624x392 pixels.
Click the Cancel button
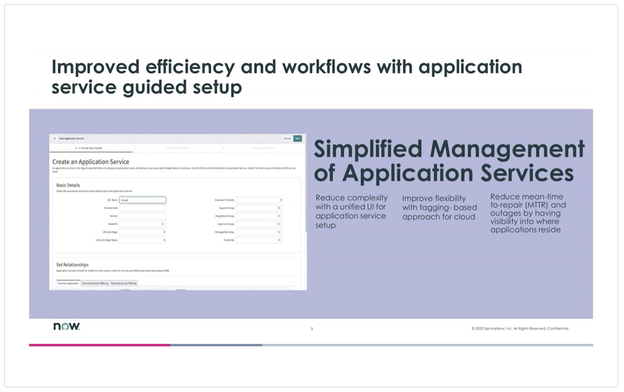coord(288,138)
